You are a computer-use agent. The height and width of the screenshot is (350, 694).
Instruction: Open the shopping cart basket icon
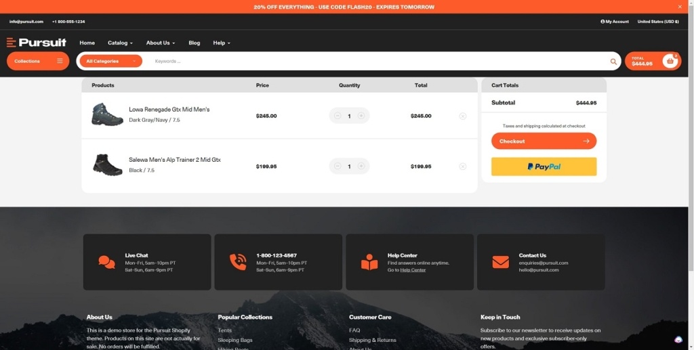pos(670,61)
